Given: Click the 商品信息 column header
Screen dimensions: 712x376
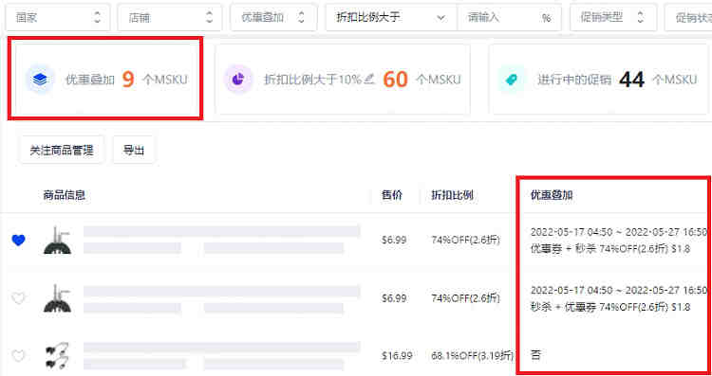Looking at the screenshot, I should pyautogui.click(x=65, y=195).
